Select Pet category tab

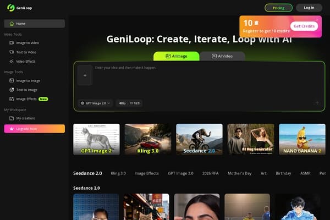(x=322, y=173)
